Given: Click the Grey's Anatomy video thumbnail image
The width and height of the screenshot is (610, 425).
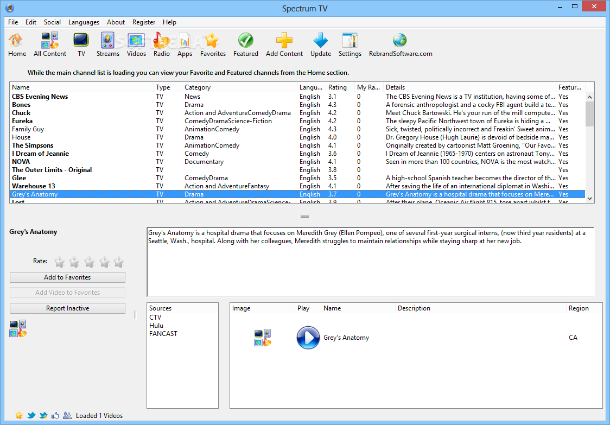Looking at the screenshot, I should 263,338.
